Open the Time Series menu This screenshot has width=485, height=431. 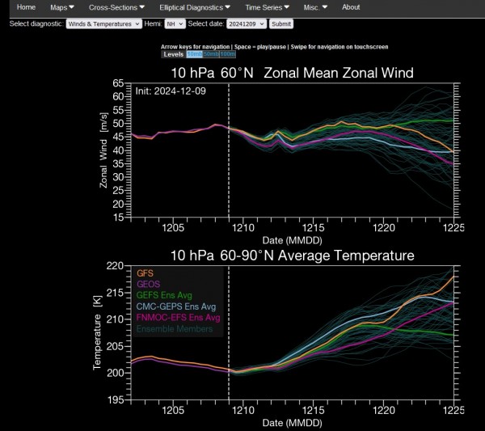click(267, 7)
